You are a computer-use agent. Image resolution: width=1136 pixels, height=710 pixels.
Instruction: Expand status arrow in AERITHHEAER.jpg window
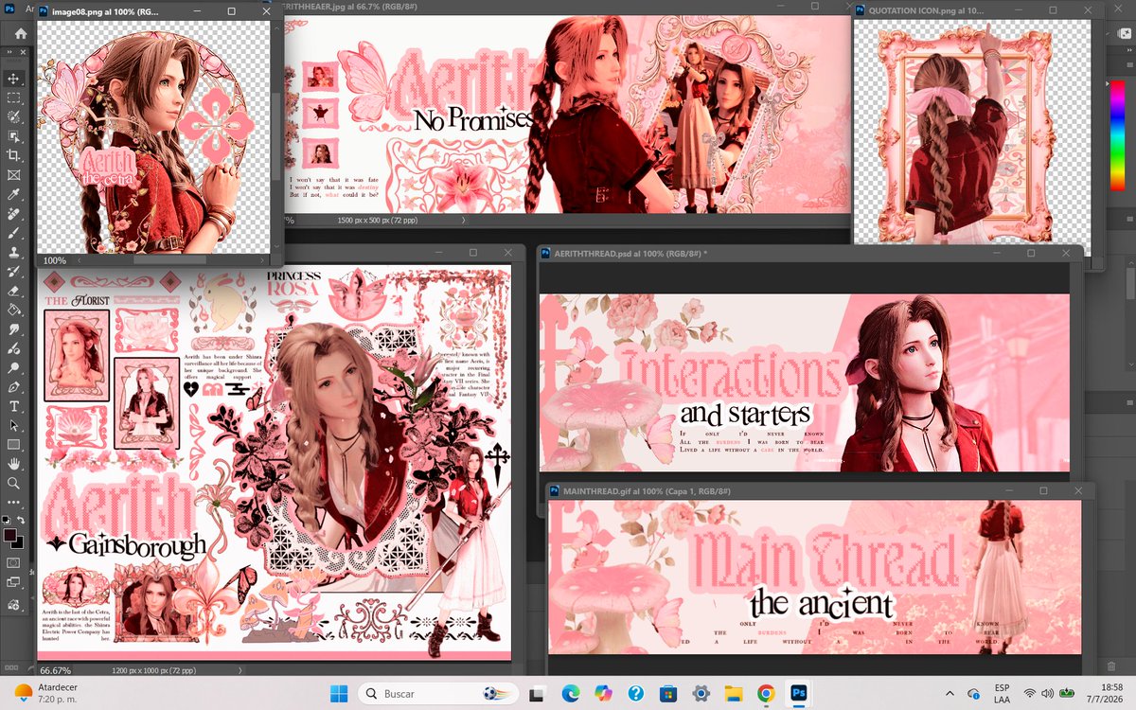[463, 219]
